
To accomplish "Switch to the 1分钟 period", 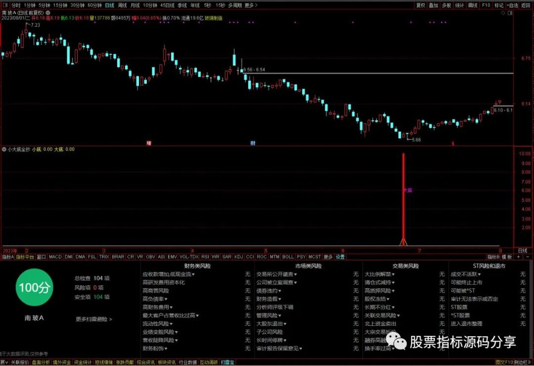I will point(30,5).
